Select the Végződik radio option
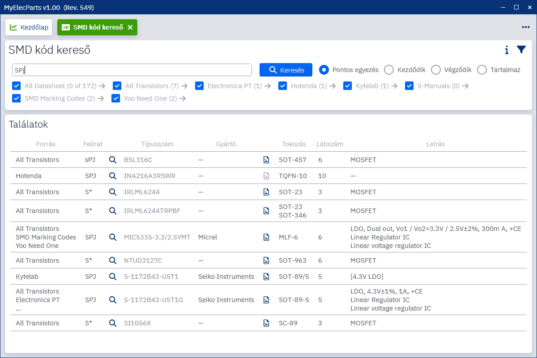The width and height of the screenshot is (537, 358). 436,70
